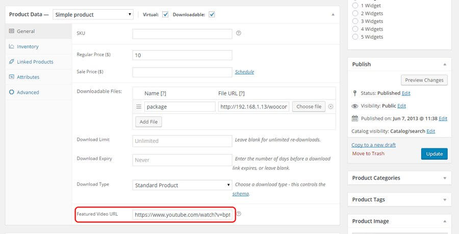Image resolution: width=459 pixels, height=234 pixels.
Task: Click the Schedule link for sale price
Action: click(244, 72)
